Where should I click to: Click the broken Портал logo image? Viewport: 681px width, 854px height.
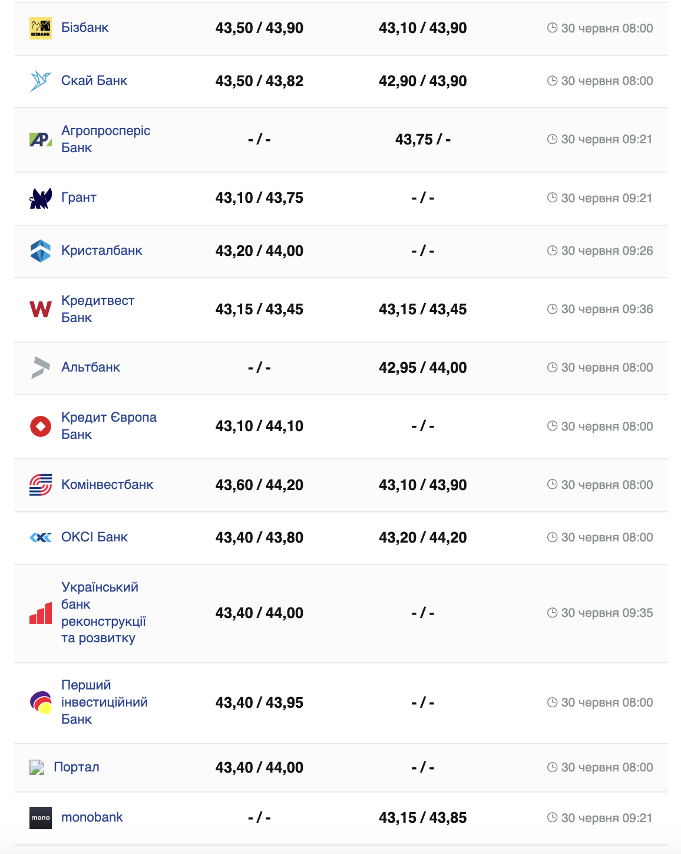click(x=37, y=767)
